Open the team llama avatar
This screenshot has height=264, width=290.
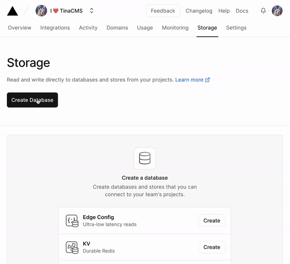pyautogui.click(x=41, y=11)
